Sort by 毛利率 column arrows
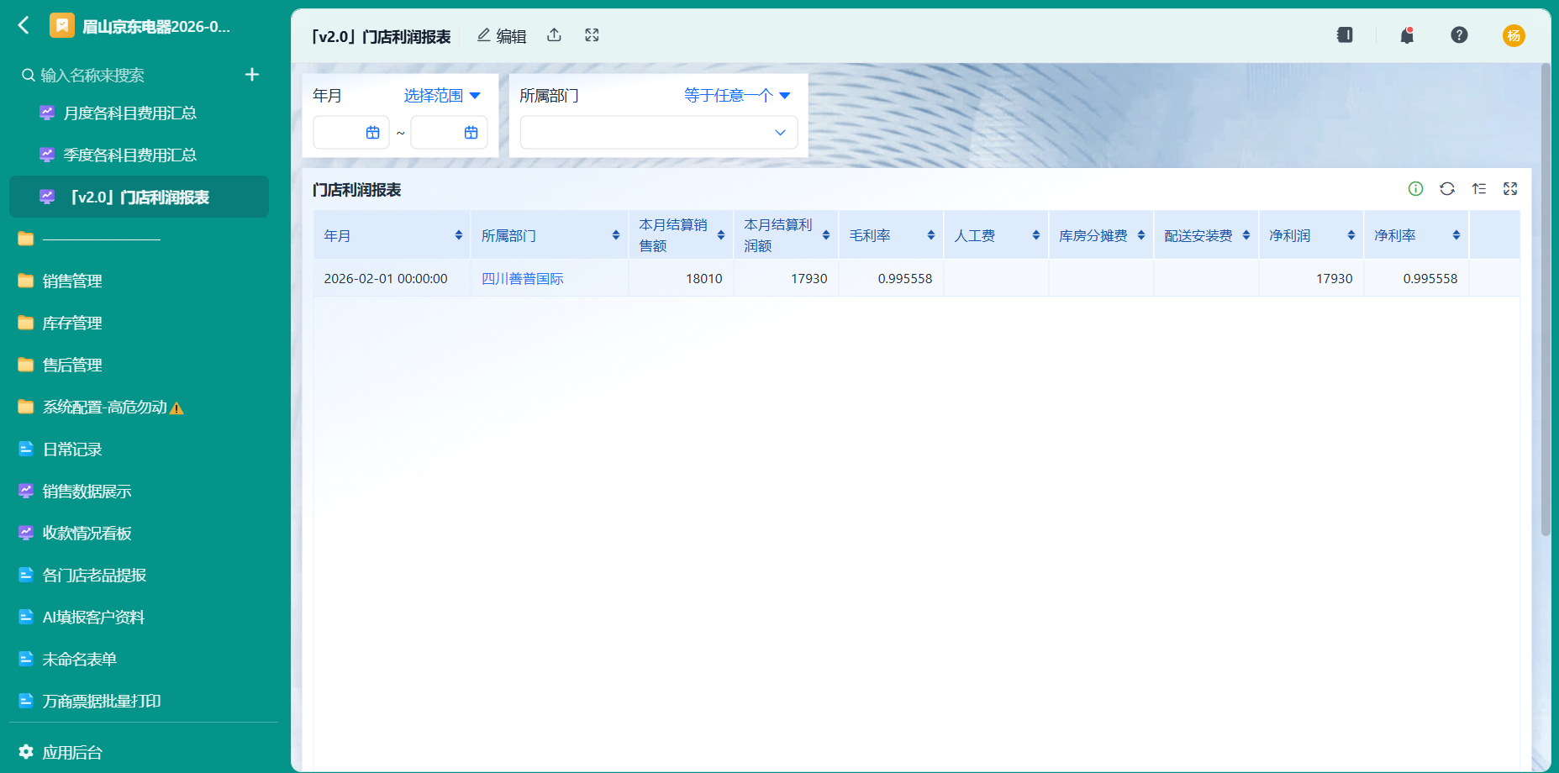This screenshot has width=1559, height=773. point(931,235)
